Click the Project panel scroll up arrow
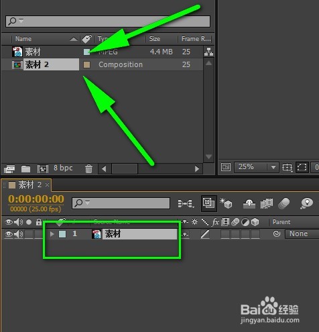319x332 pixels. pyautogui.click(x=208, y=63)
